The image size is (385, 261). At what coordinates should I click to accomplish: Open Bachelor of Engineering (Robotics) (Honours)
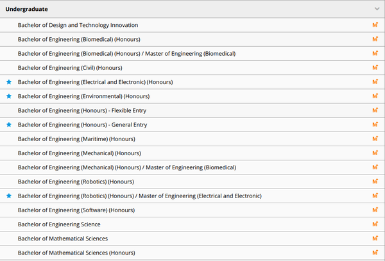coord(76,181)
